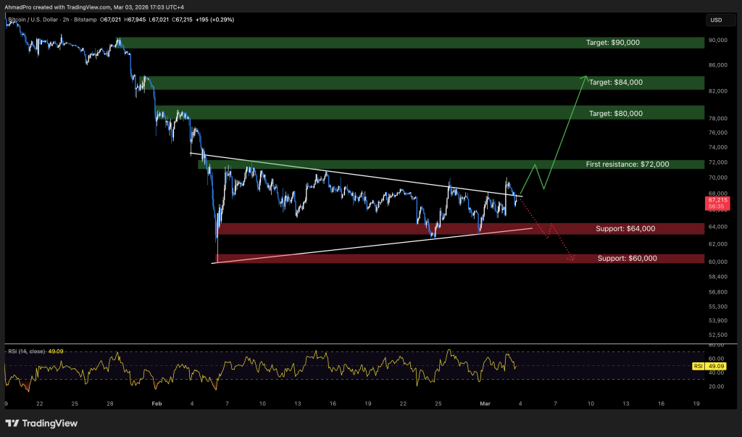The image size is (742, 437).
Task: Click the +195 (+0.29%) change value
Action: (204, 20)
